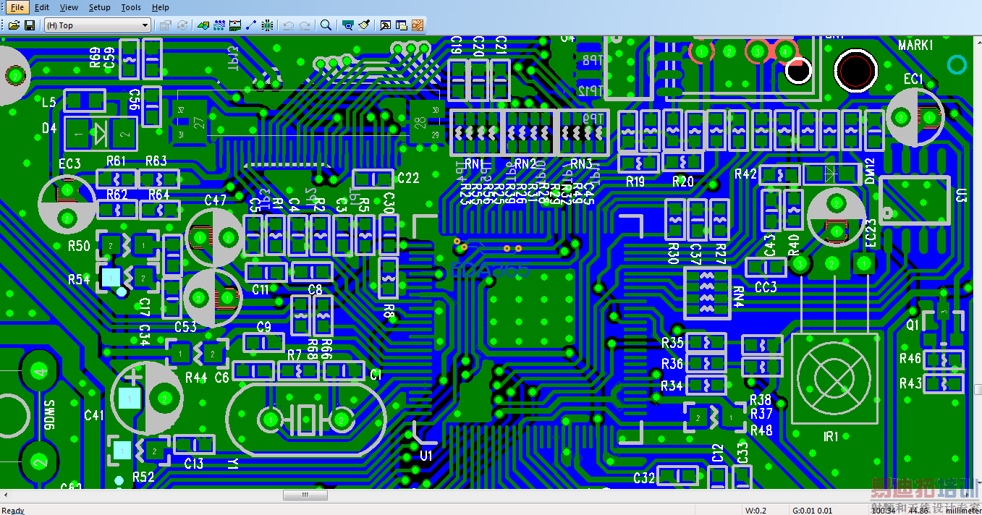982x515 pixels.
Task: Redraw the screen with brush icon
Action: point(365,25)
